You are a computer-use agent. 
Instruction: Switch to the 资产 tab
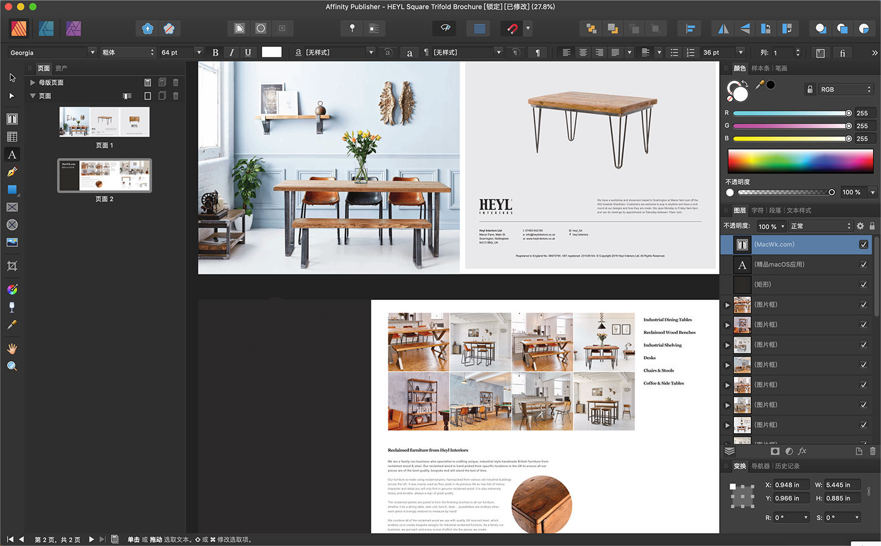click(61, 69)
